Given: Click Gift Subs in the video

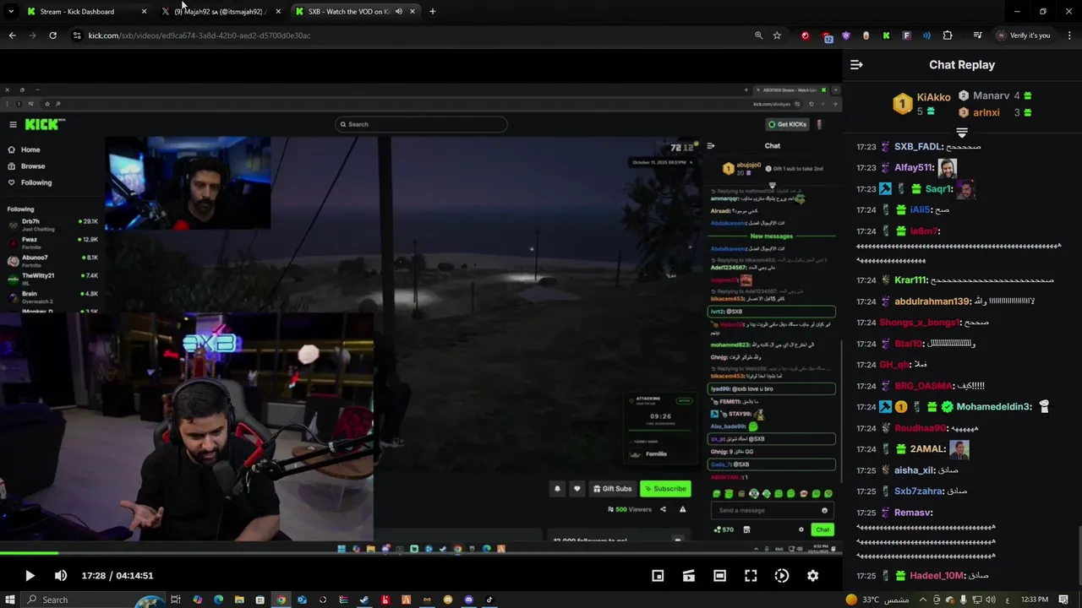Looking at the screenshot, I should click(612, 488).
